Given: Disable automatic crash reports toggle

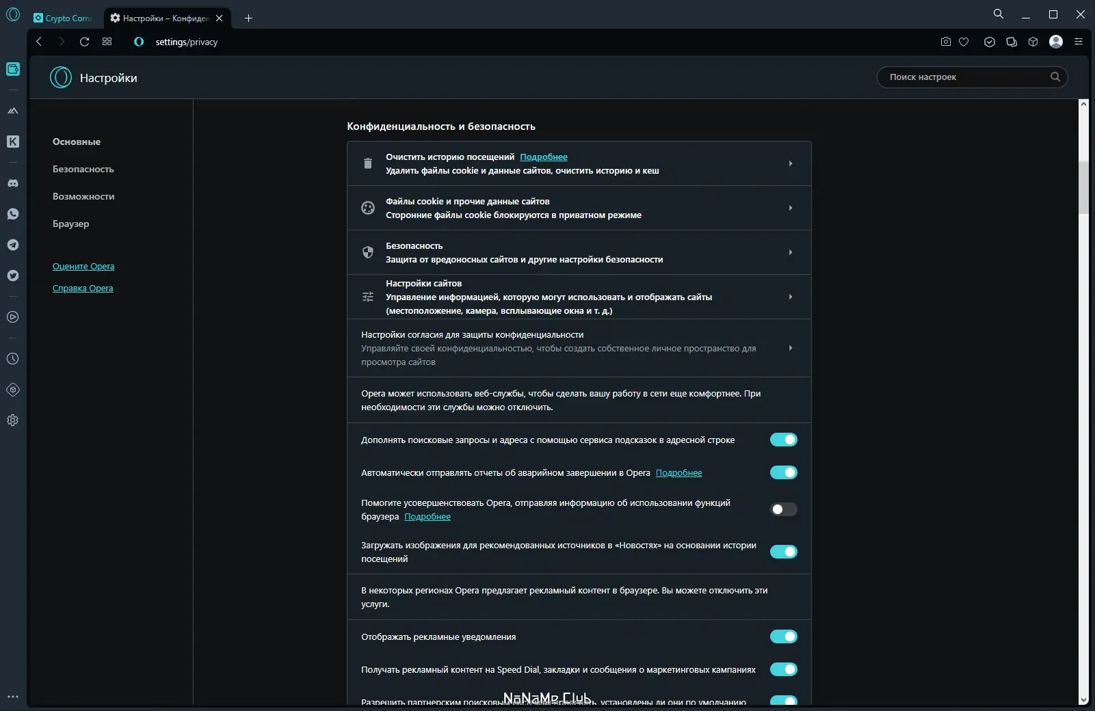Looking at the screenshot, I should (x=784, y=472).
